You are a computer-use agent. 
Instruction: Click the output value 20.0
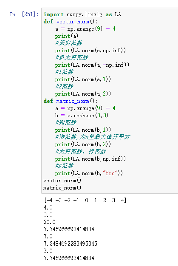point(50,222)
